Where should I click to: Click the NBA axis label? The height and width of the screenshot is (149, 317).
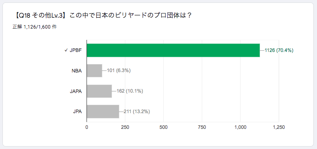[x=77, y=71]
